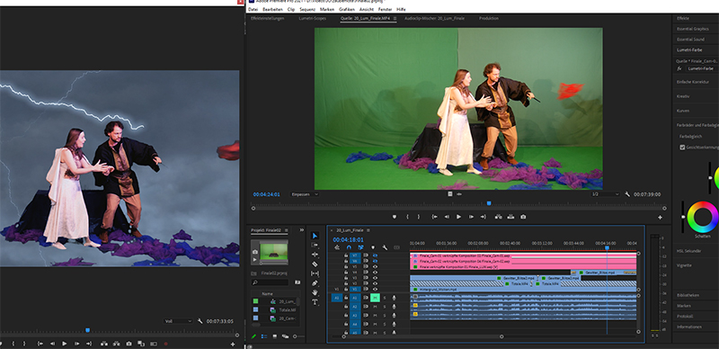
Task: Enable voice-over record on track A1
Action: pos(394,298)
